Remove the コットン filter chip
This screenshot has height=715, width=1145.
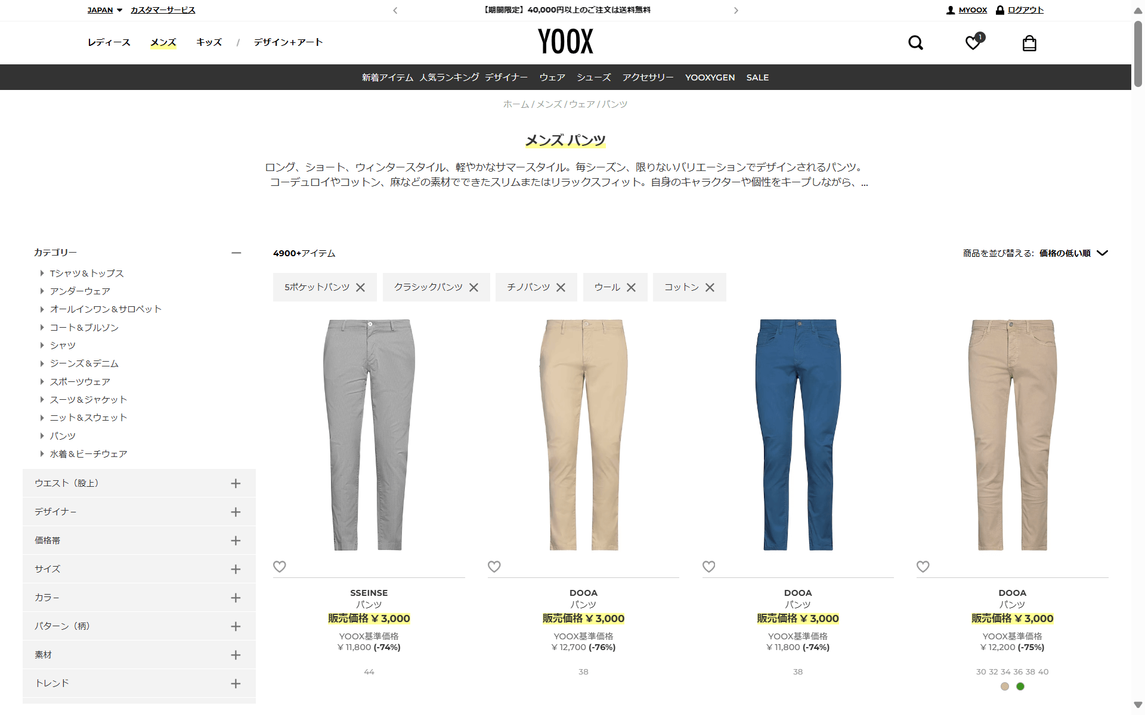click(710, 287)
